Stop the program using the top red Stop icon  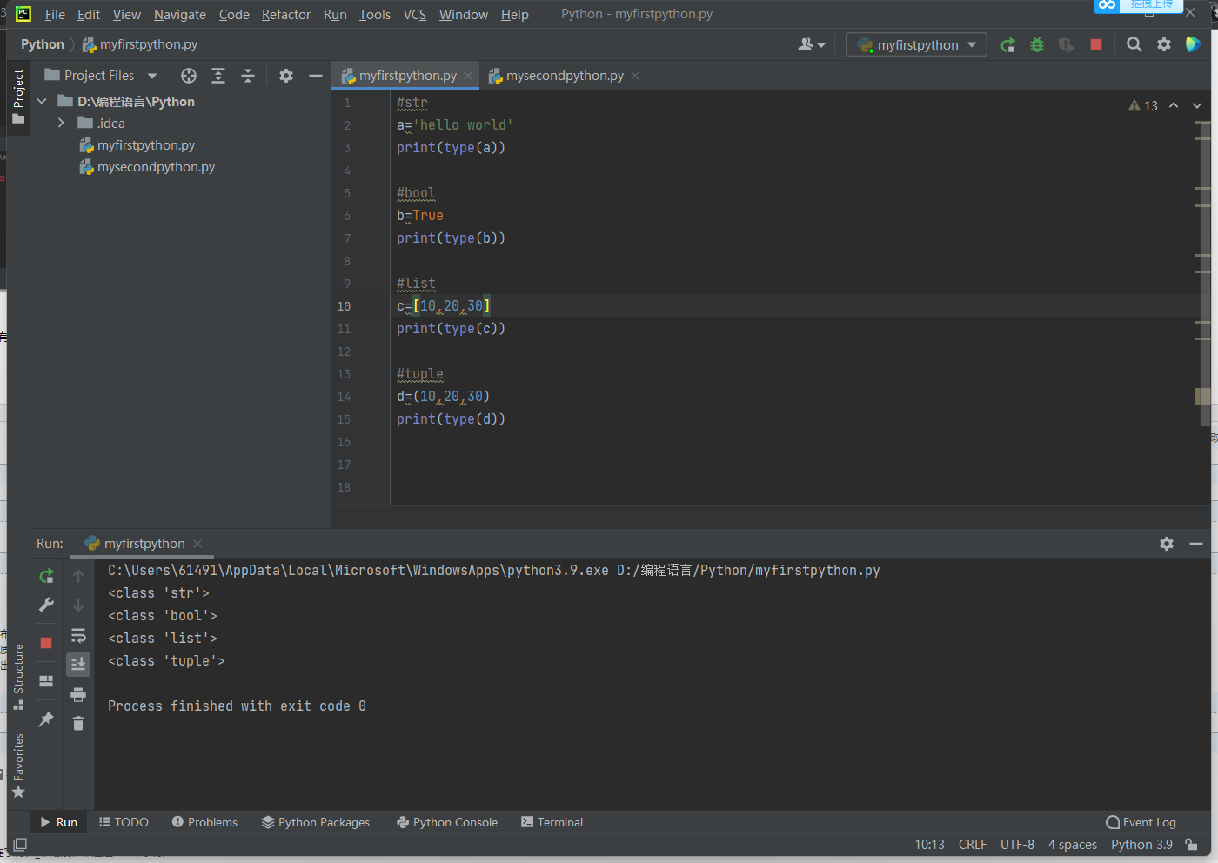point(1096,45)
